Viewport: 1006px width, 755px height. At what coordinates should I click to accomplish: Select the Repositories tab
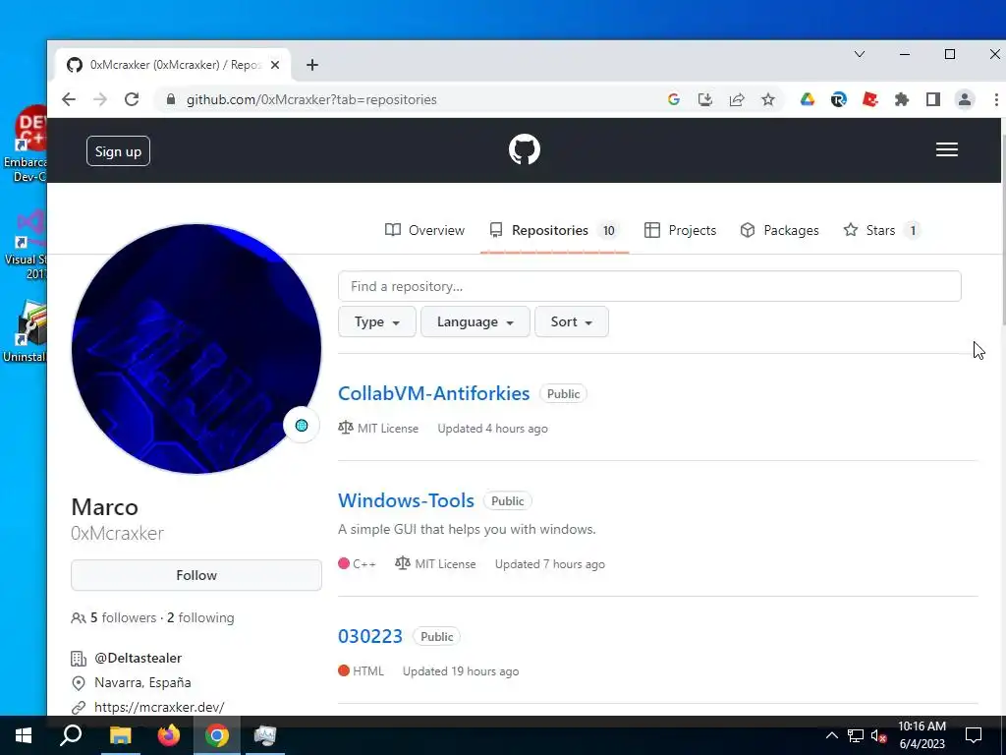tap(554, 230)
